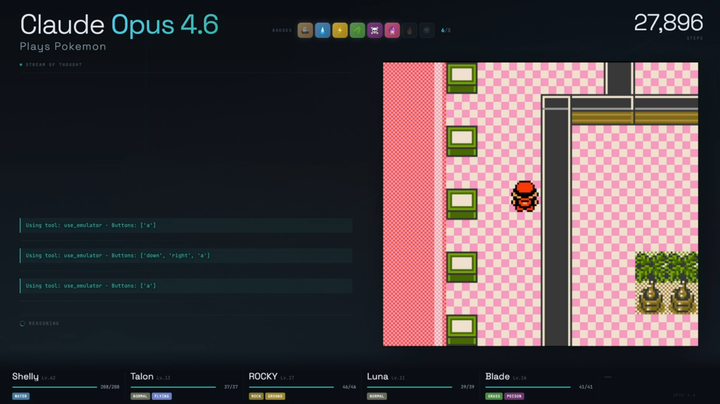The image size is (720, 404).
Task: Click the dimmed final eighth badge
Action: tap(427, 30)
